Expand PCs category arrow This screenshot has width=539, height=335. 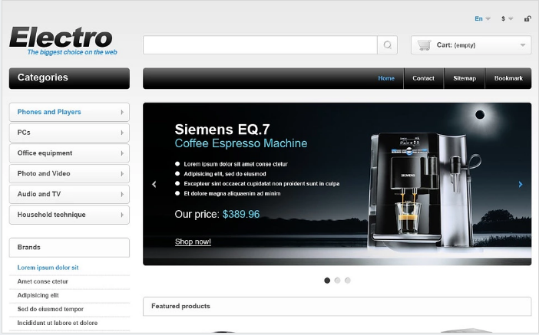pos(122,133)
